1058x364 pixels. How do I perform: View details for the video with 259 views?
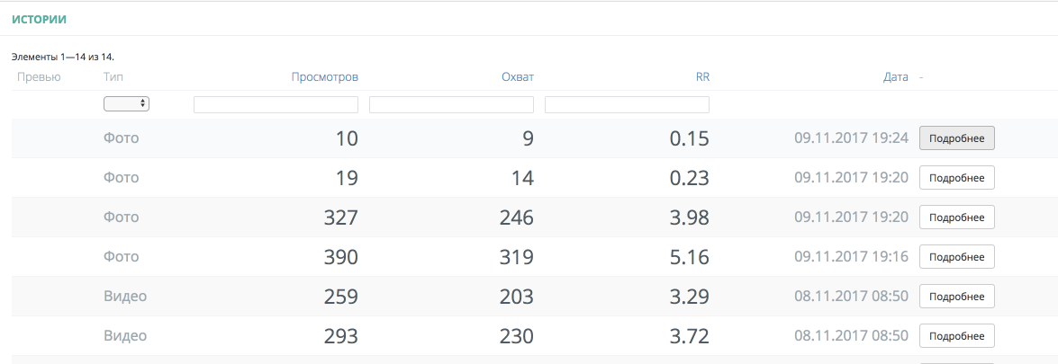(x=956, y=296)
